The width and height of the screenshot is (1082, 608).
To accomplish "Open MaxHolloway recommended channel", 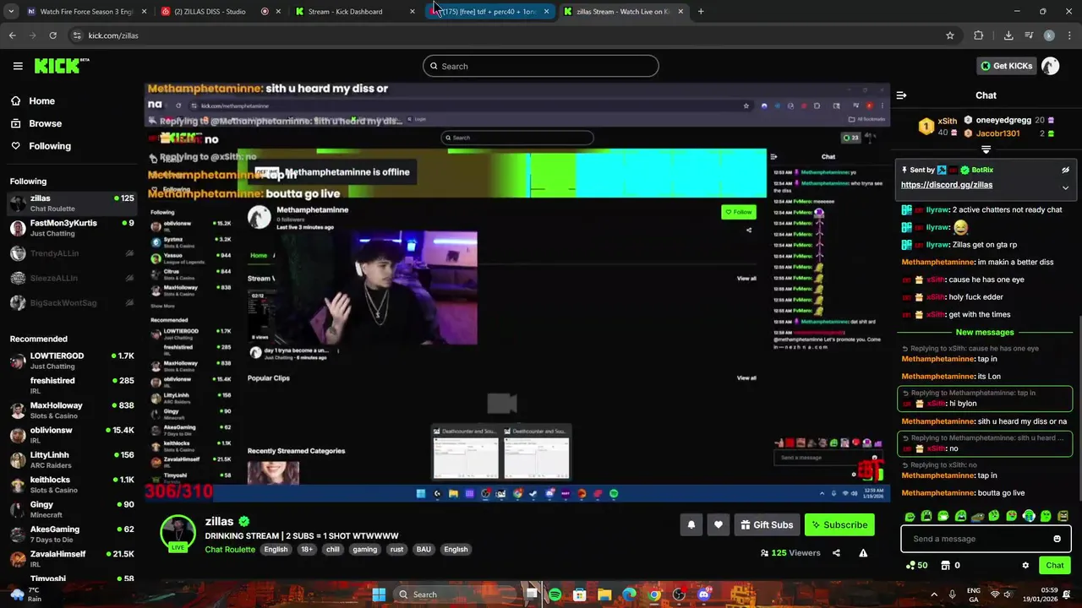I will point(71,410).
